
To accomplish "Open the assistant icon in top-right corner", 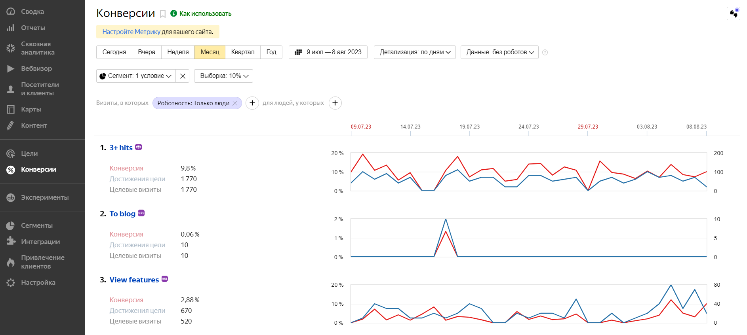I will coord(734,13).
